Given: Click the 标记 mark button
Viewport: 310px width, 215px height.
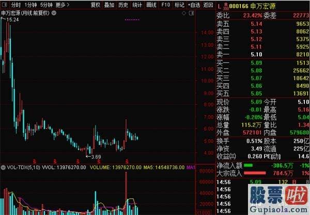Looking at the screenshot, I should tap(179, 5).
